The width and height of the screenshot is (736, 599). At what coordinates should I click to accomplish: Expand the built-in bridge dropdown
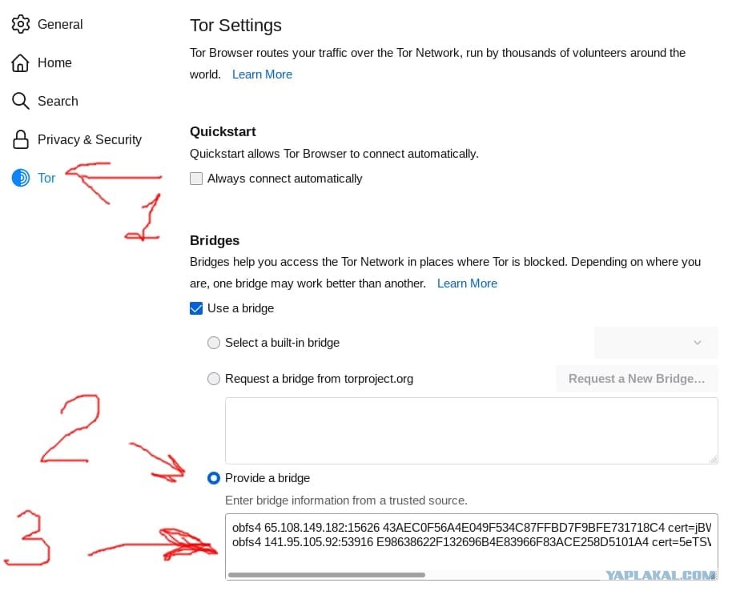(656, 343)
